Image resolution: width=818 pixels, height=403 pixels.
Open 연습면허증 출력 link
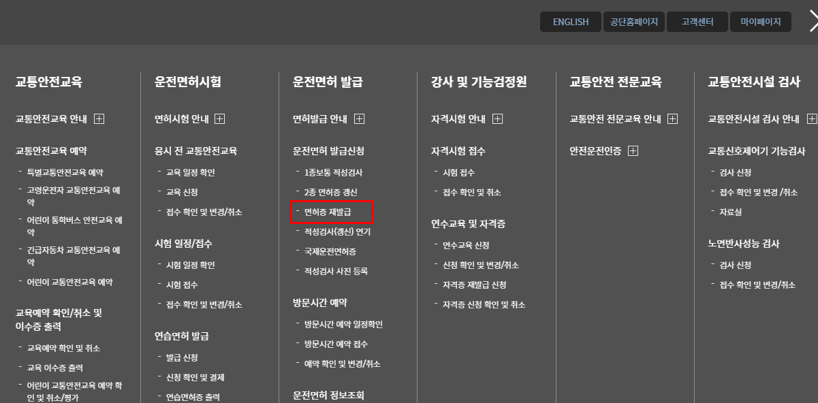click(x=193, y=398)
